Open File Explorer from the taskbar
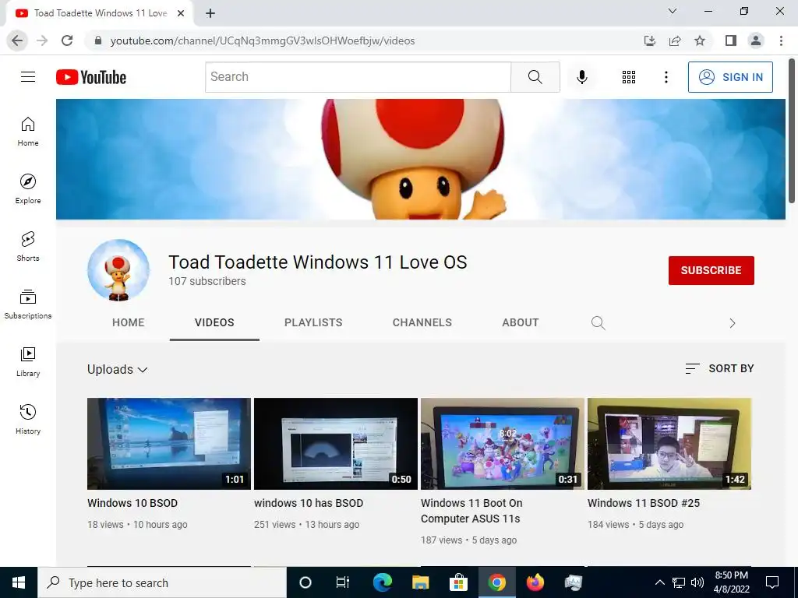Screen dimensions: 798x598 pyautogui.click(x=420, y=582)
